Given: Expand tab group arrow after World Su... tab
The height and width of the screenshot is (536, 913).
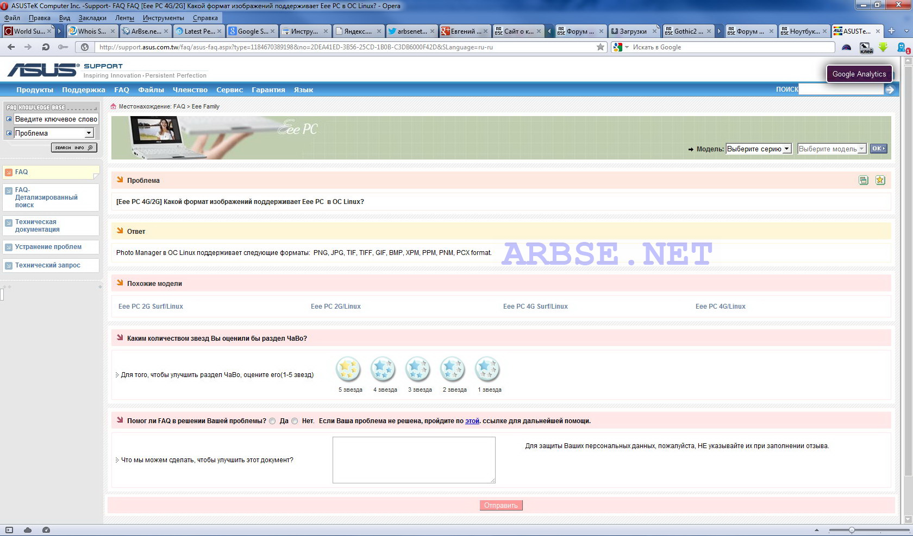Looking at the screenshot, I should [x=60, y=31].
